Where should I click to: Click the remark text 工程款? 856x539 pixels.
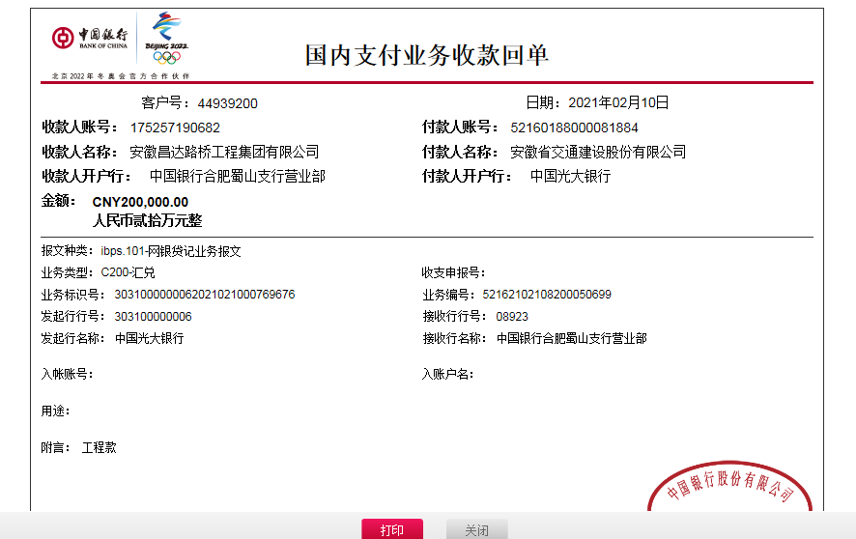pos(99,448)
